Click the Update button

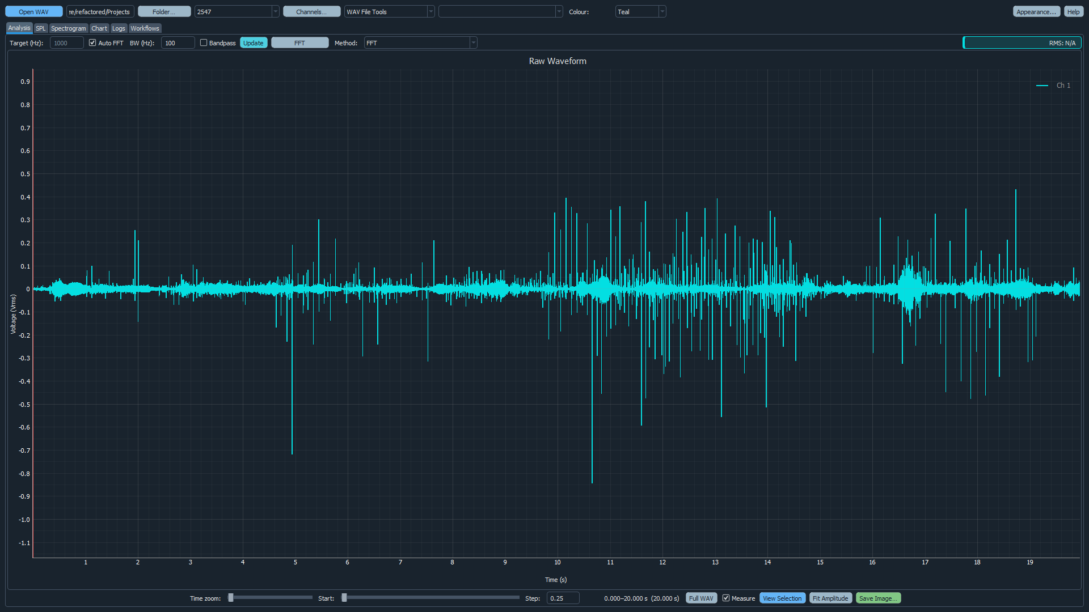[x=254, y=43]
